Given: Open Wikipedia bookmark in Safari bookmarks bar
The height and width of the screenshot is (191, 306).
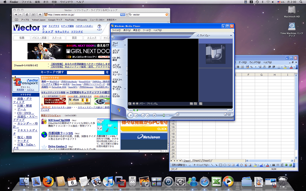Looking at the screenshot, I should click(x=82, y=20).
